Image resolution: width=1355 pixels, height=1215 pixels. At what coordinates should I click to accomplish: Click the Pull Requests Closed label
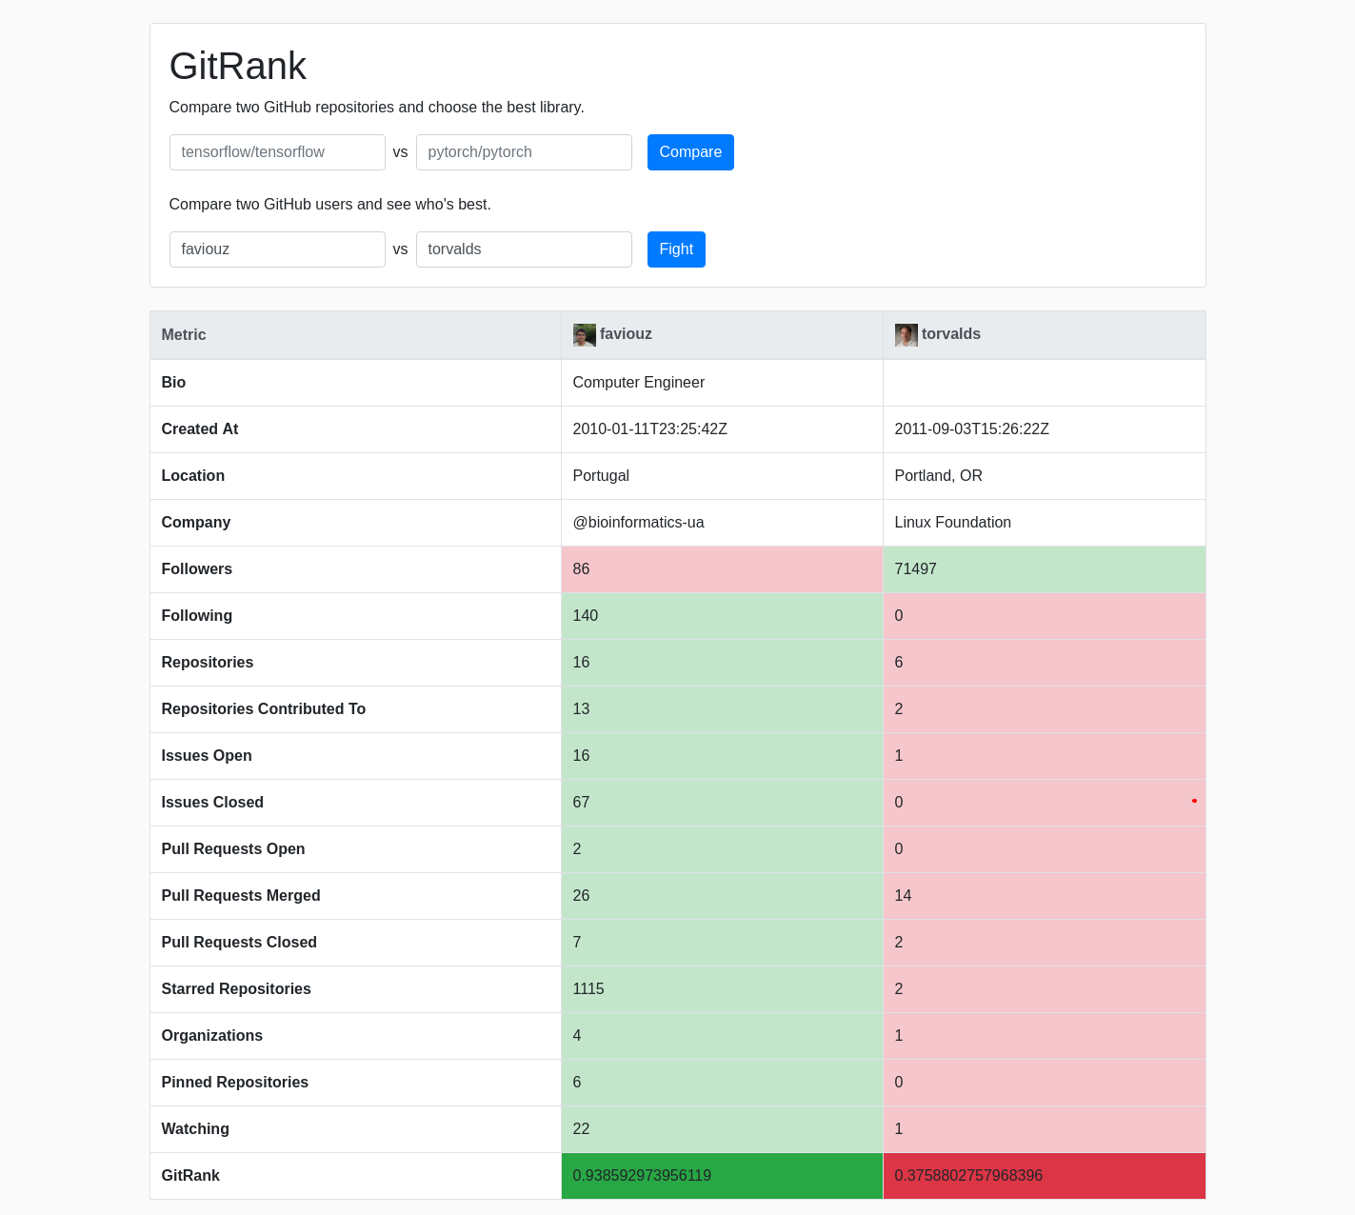click(239, 943)
